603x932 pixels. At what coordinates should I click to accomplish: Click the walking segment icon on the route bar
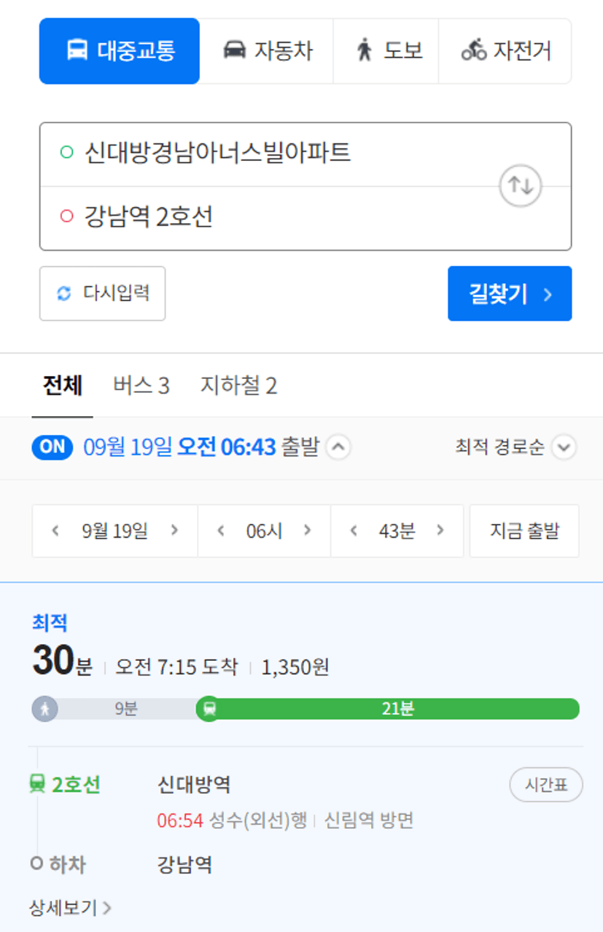(45, 708)
